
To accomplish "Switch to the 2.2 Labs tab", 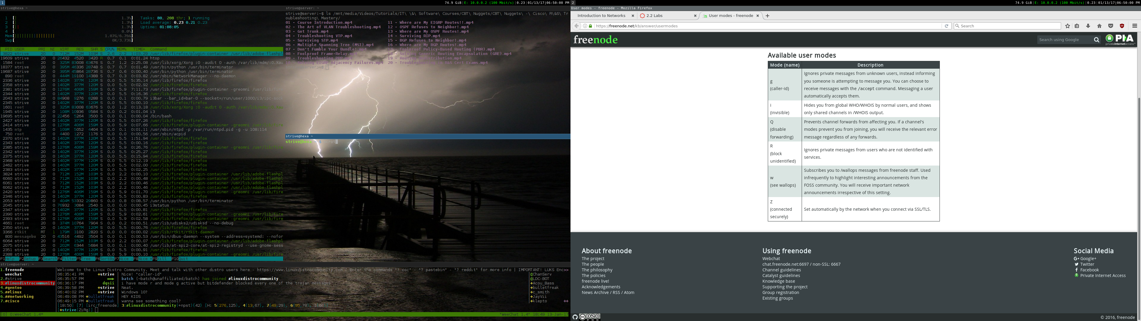I will click(668, 15).
